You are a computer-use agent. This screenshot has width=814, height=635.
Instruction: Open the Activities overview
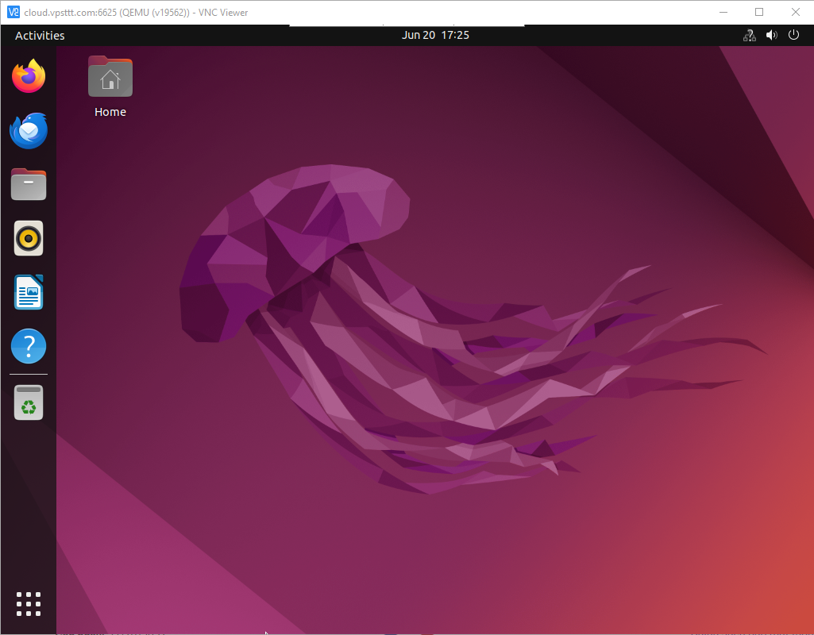pyautogui.click(x=40, y=35)
